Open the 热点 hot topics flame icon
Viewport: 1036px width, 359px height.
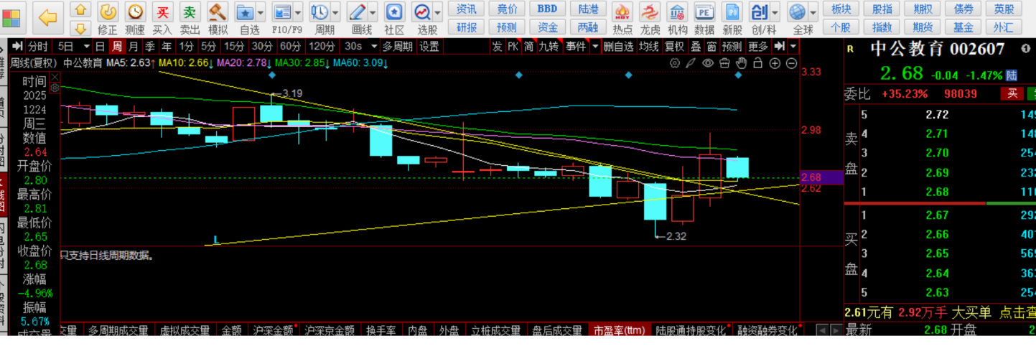tap(622, 12)
